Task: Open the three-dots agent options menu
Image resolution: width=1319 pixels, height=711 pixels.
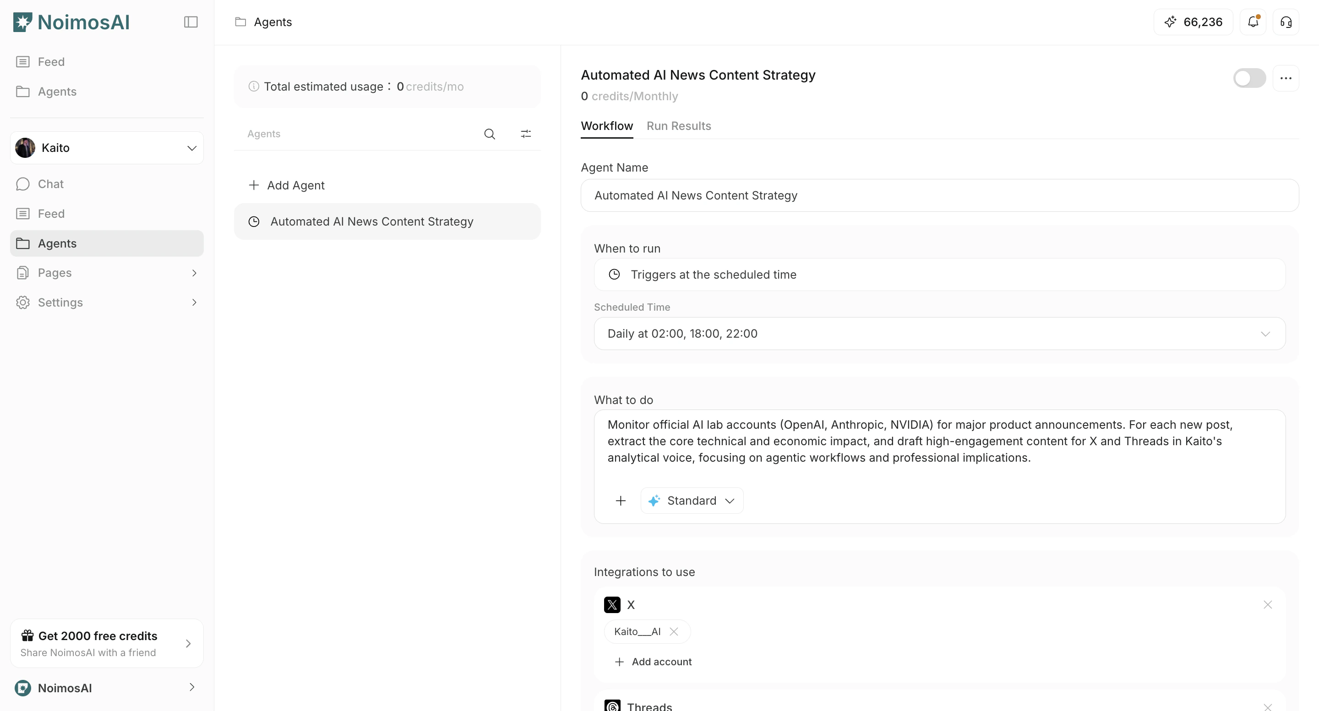Action: point(1286,78)
